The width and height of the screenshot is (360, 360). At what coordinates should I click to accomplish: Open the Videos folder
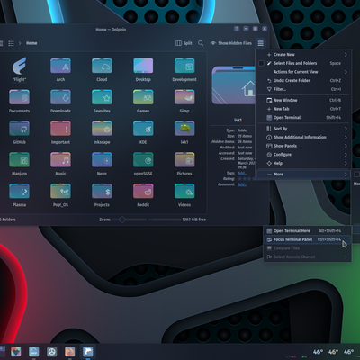(x=184, y=194)
